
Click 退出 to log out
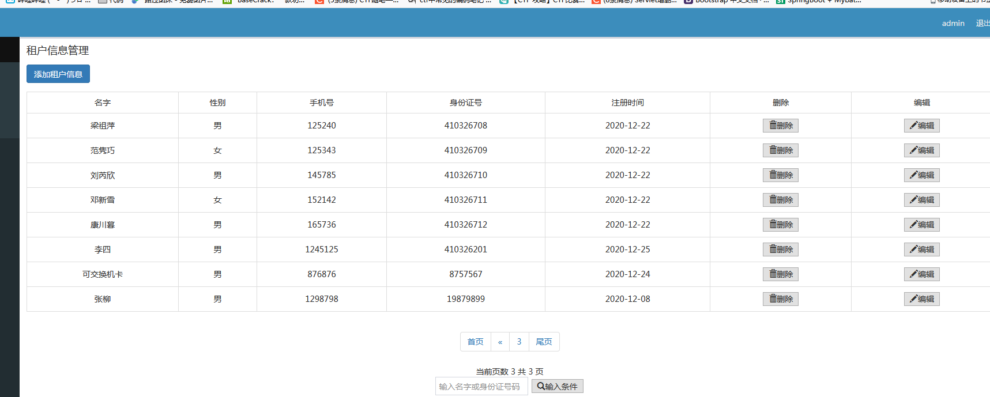click(x=982, y=23)
